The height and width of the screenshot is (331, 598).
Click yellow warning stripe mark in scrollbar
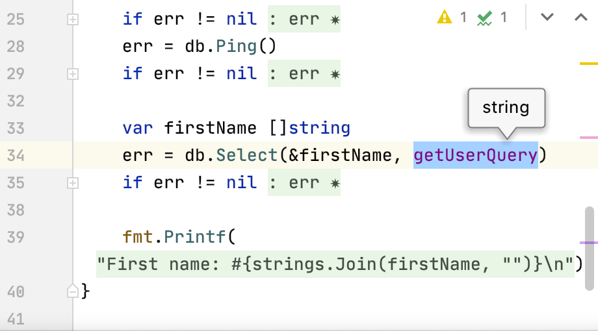[588, 64]
